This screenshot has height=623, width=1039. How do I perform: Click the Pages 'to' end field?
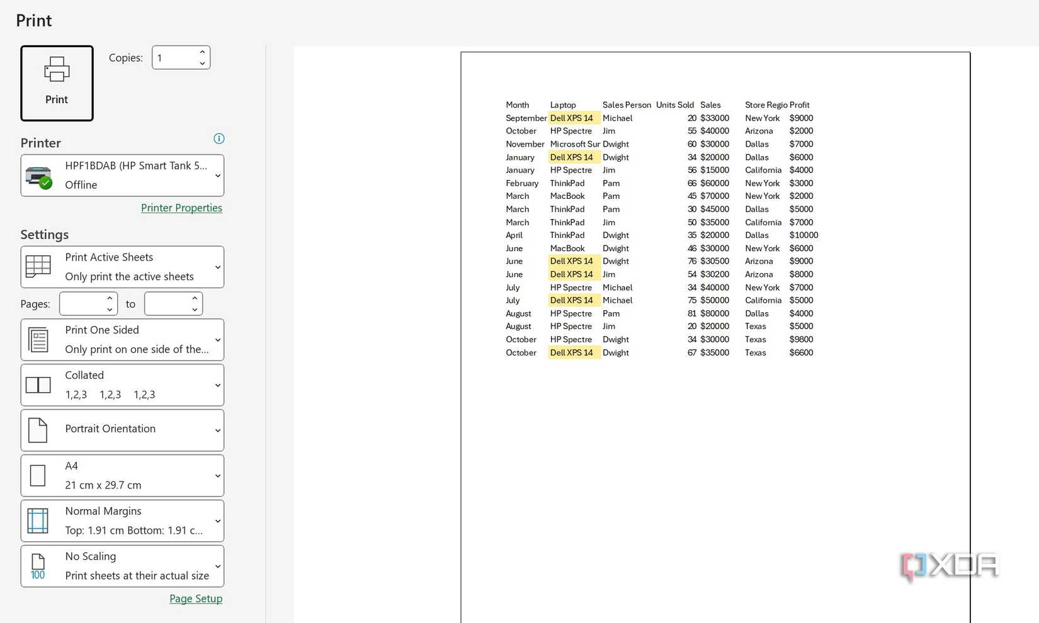coord(166,304)
